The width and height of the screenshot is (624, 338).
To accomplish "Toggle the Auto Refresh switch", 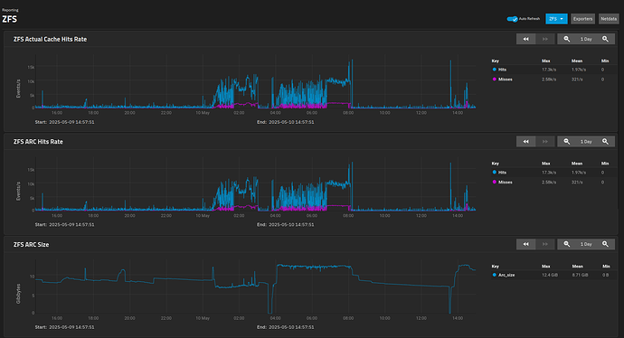I will coord(512,19).
